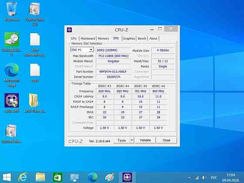Open the bottom CrystalDisk desktop icon

11,133
